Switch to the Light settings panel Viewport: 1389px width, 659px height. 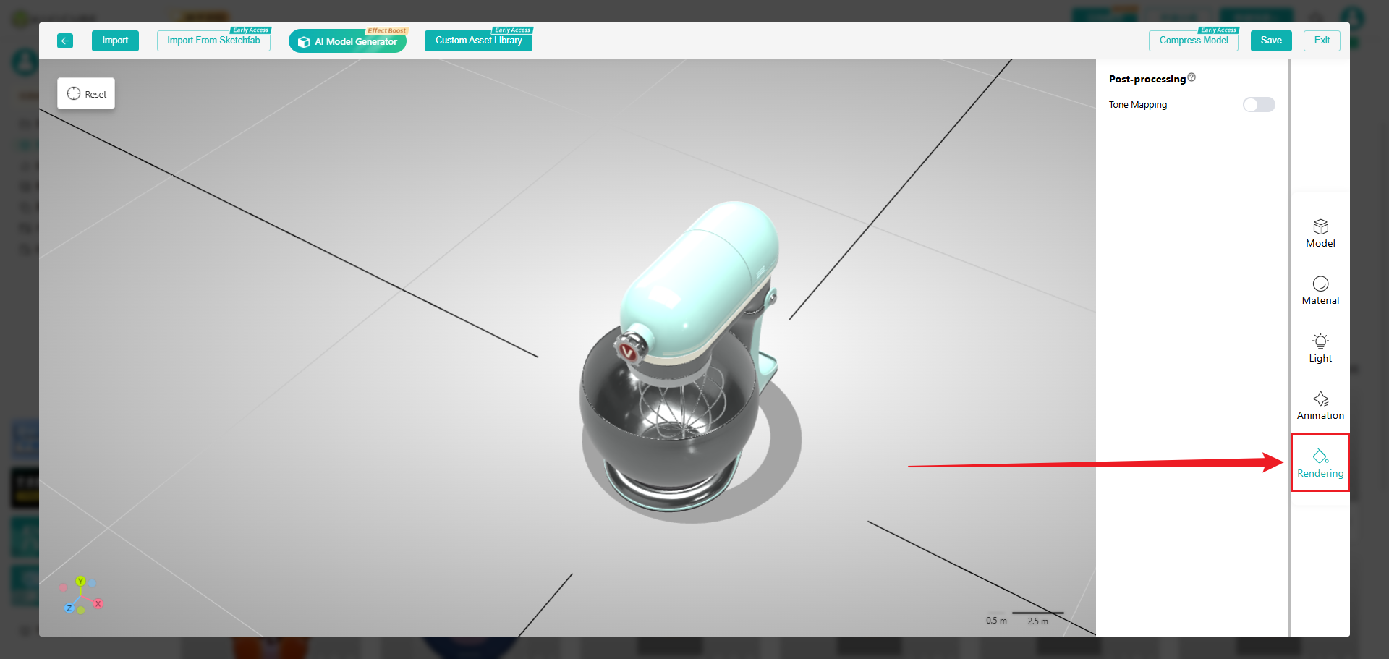1320,348
